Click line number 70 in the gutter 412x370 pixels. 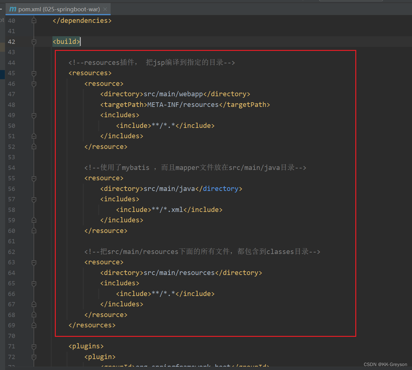12,336
